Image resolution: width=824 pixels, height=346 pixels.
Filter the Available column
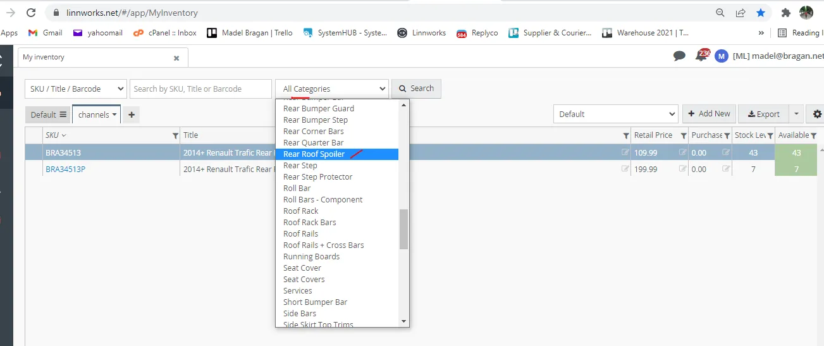[814, 136]
